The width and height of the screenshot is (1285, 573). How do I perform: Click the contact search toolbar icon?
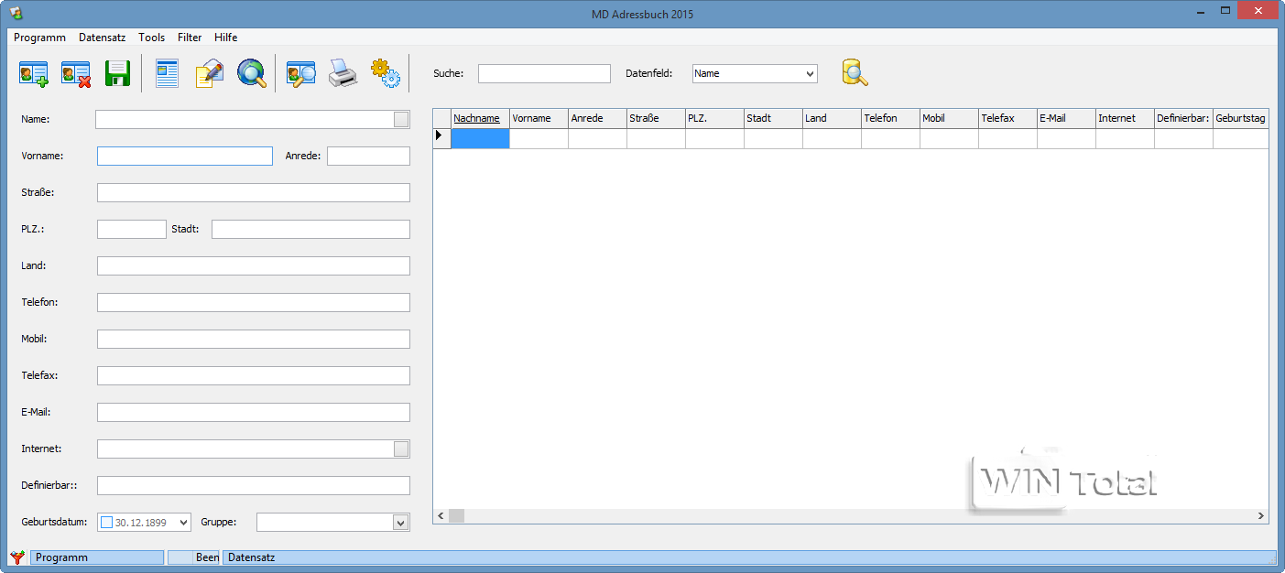[301, 73]
